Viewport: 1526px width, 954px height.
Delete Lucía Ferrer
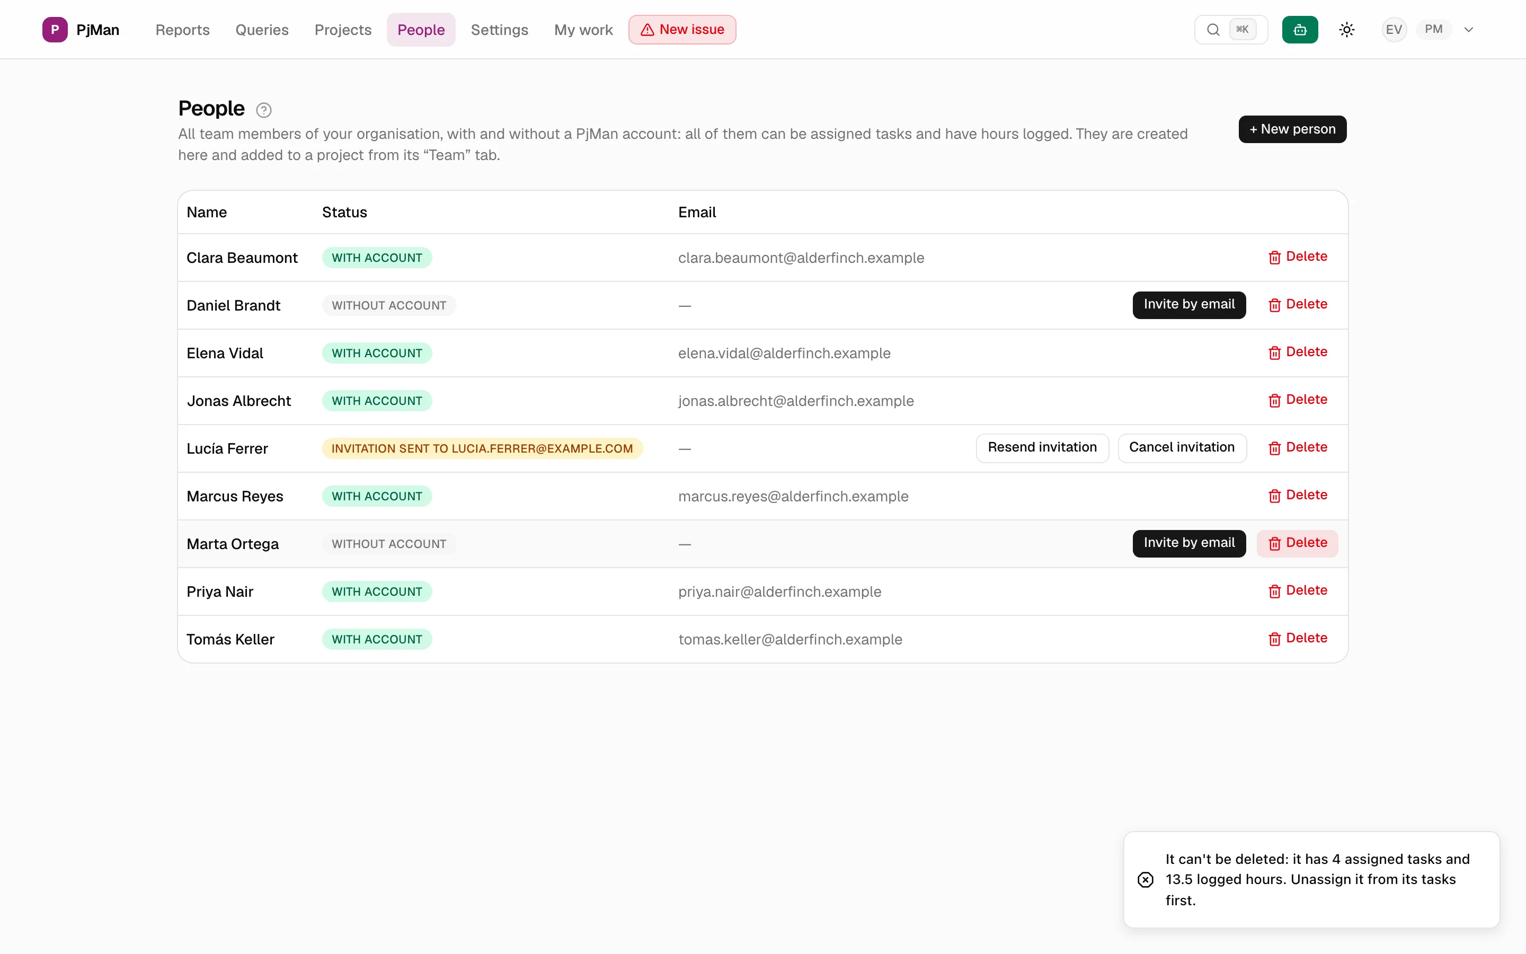pyautogui.click(x=1297, y=448)
